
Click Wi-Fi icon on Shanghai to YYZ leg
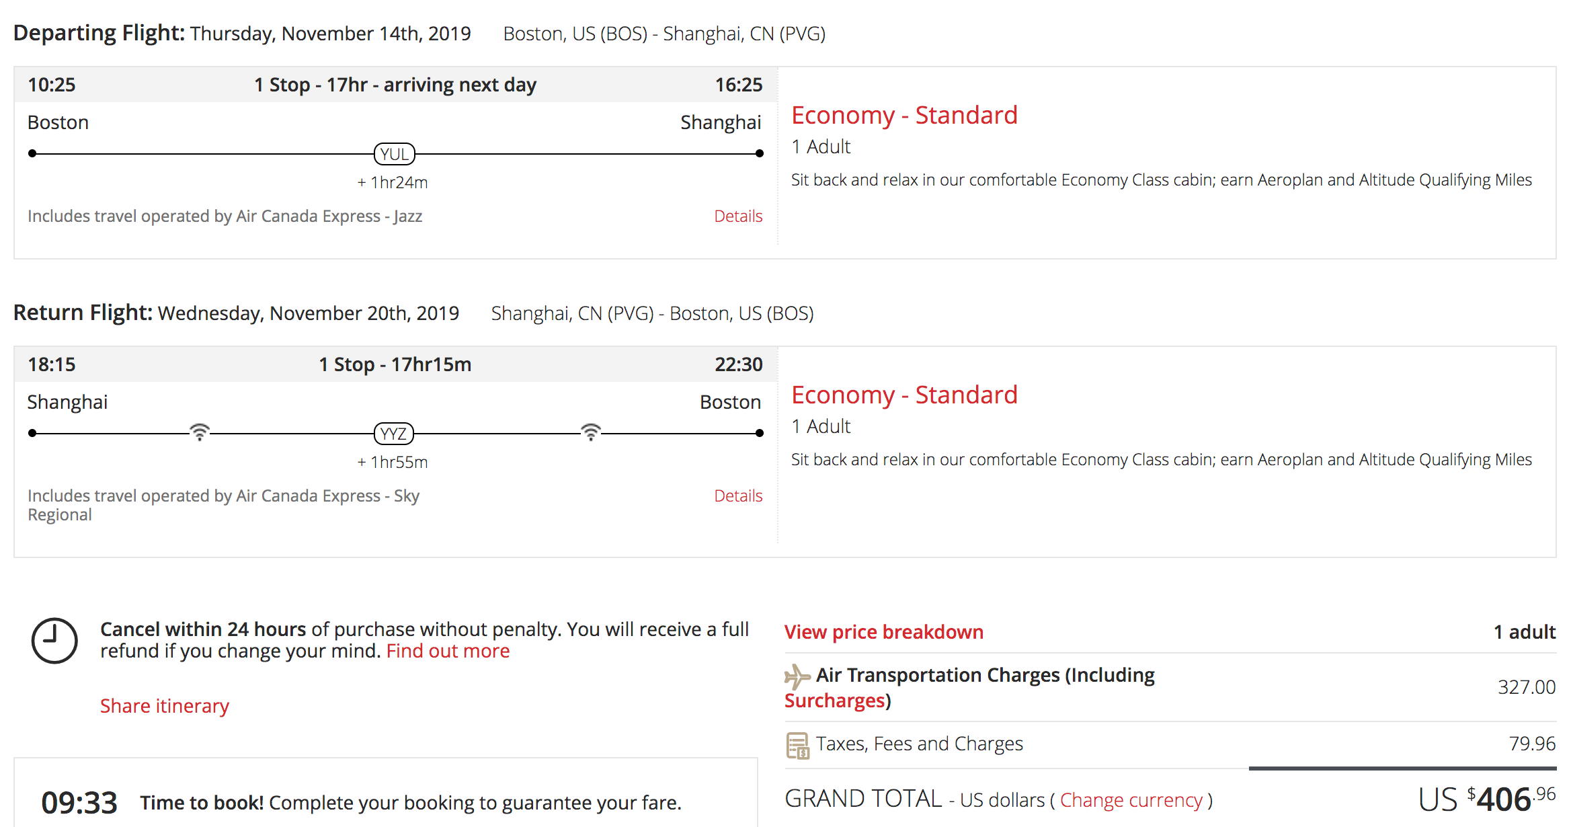click(200, 432)
